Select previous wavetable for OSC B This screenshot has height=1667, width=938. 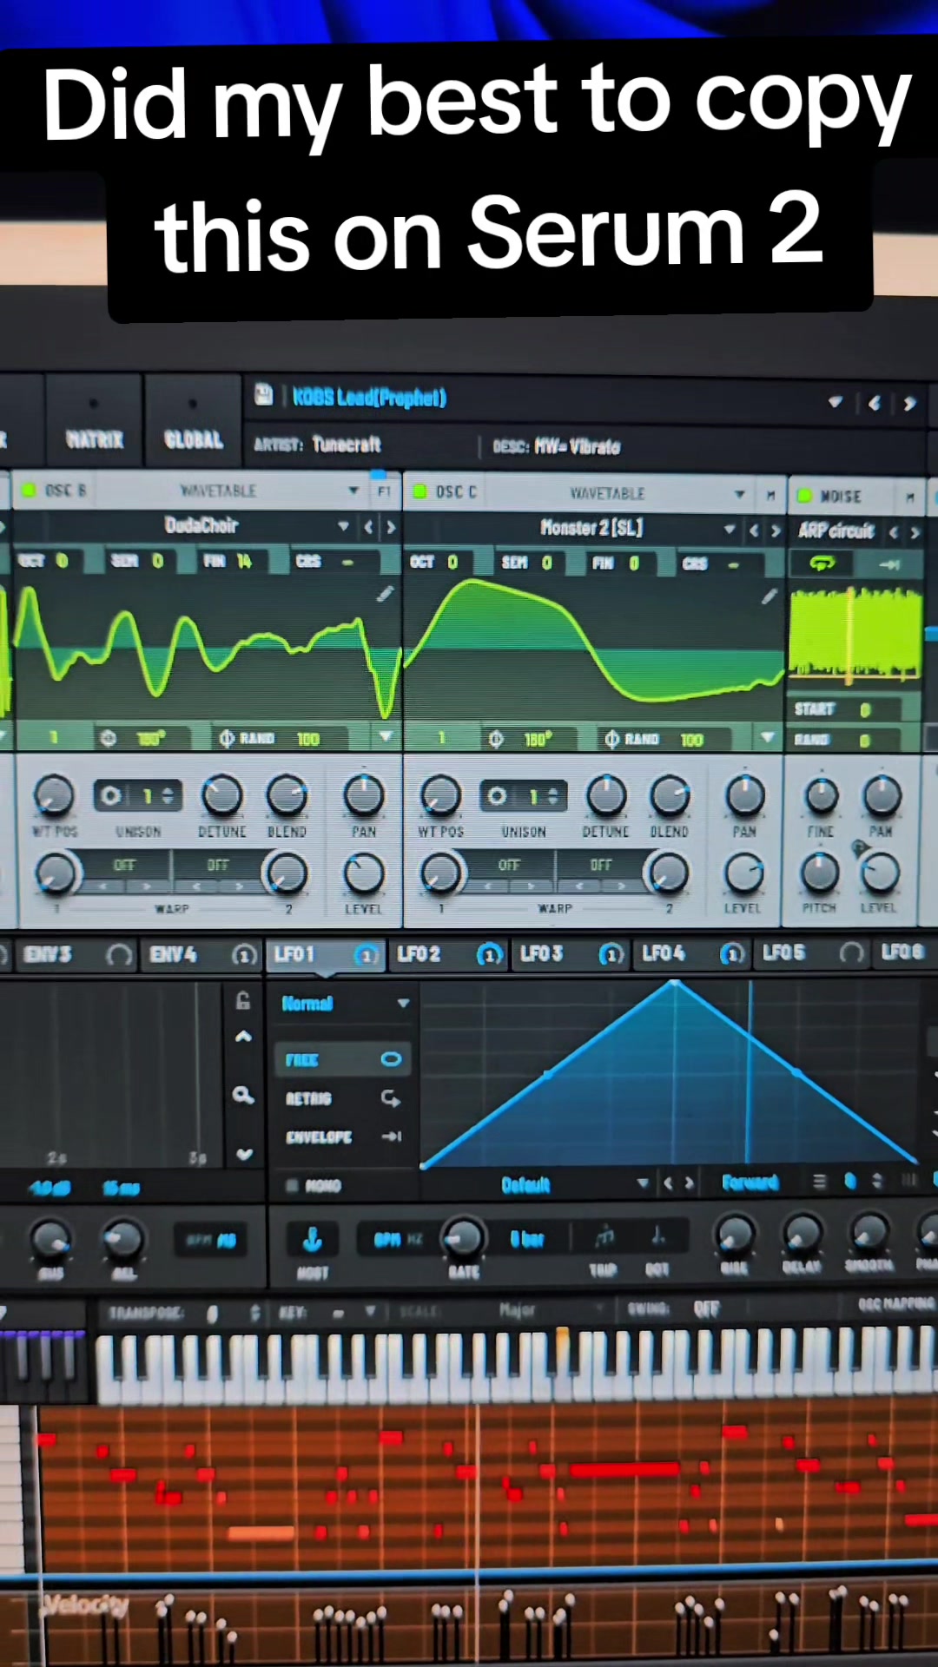[x=368, y=527]
